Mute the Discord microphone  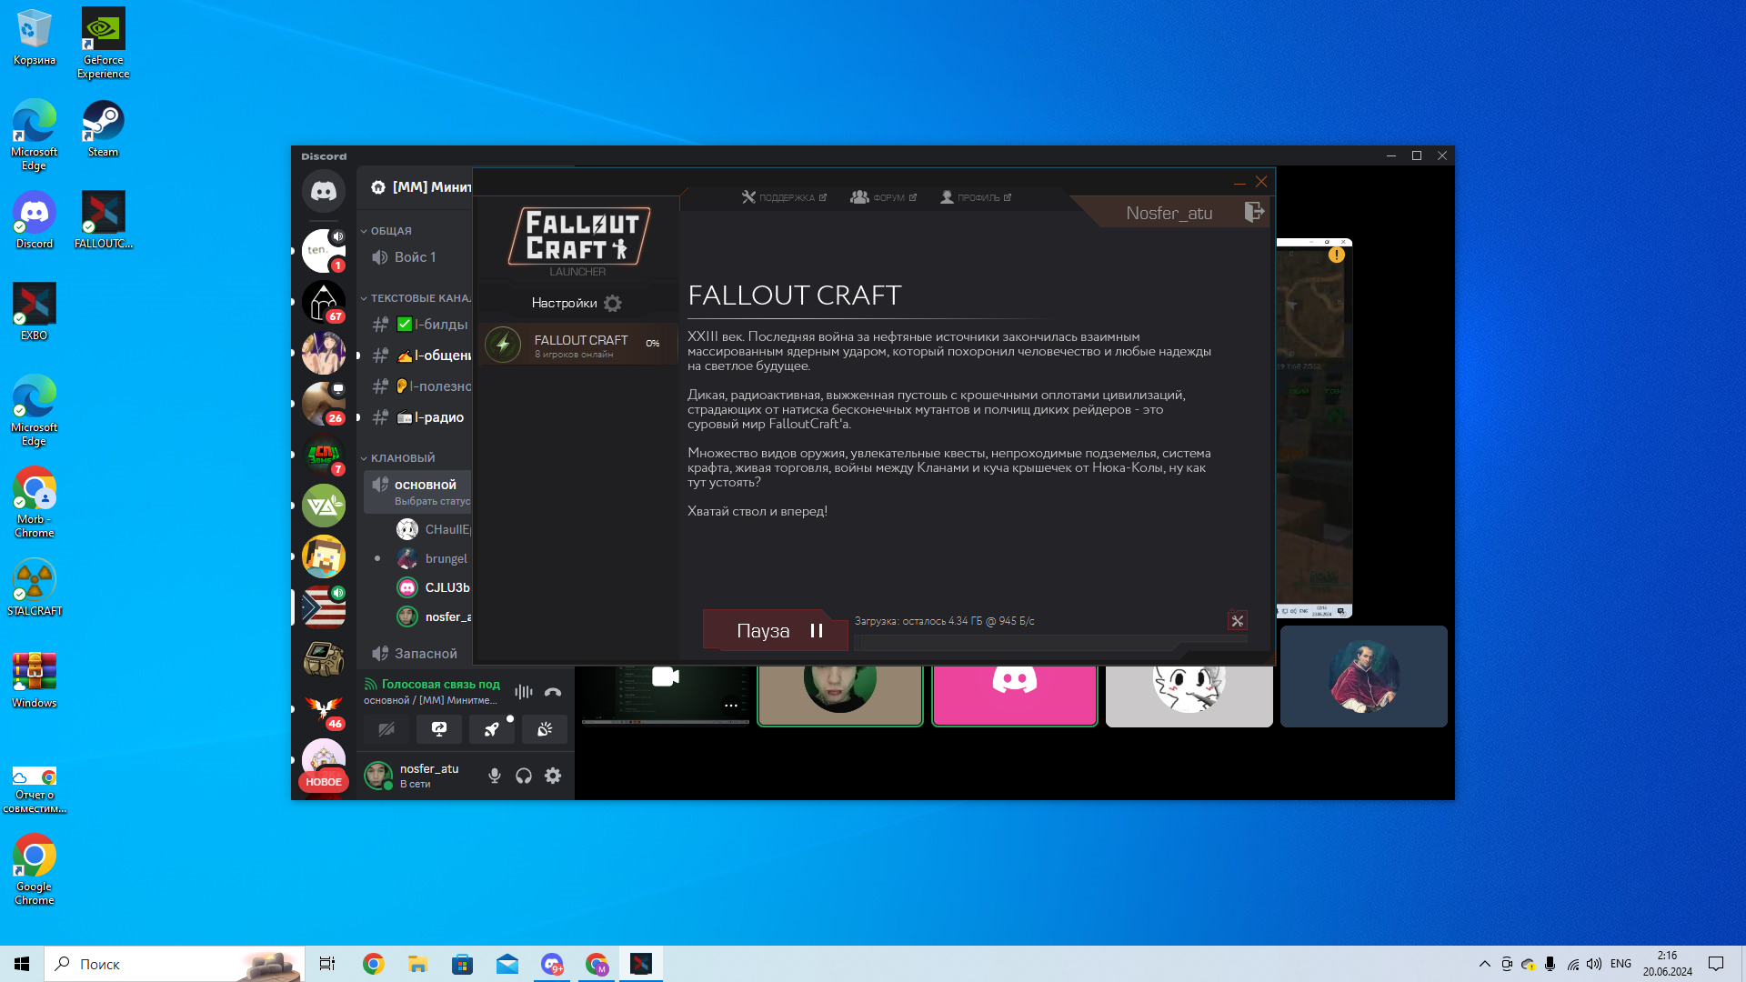pyautogui.click(x=495, y=776)
